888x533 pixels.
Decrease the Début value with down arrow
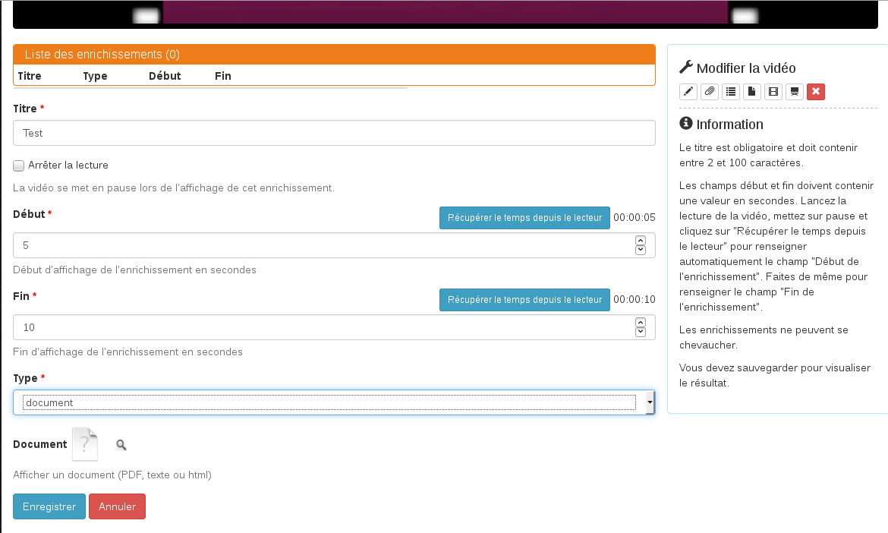(x=640, y=250)
